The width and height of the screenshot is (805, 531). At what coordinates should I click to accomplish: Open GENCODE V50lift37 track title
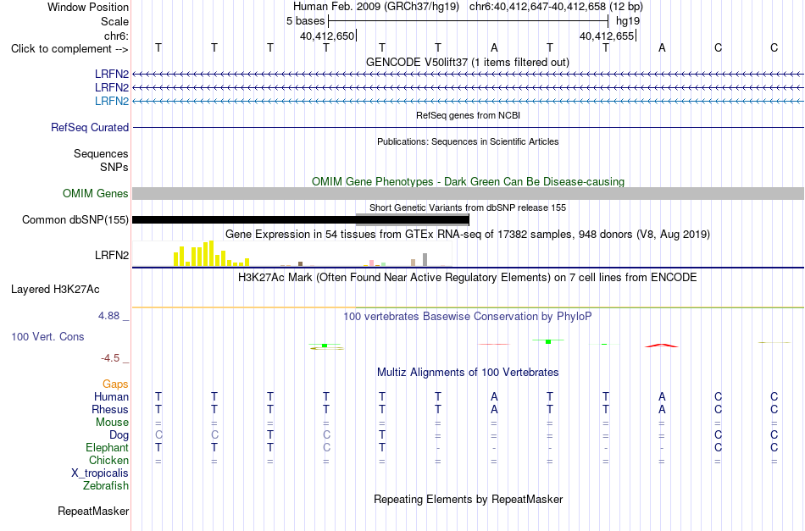click(x=468, y=62)
